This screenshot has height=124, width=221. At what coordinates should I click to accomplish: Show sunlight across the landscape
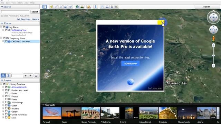pos(82,7)
